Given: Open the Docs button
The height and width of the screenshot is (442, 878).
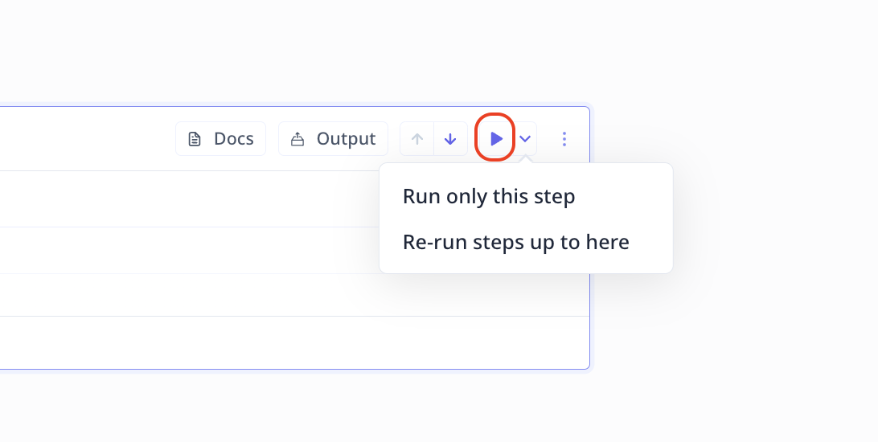Looking at the screenshot, I should pyautogui.click(x=220, y=139).
